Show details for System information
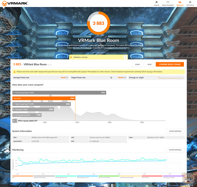This screenshot has height=187, width=197. tap(175, 131)
